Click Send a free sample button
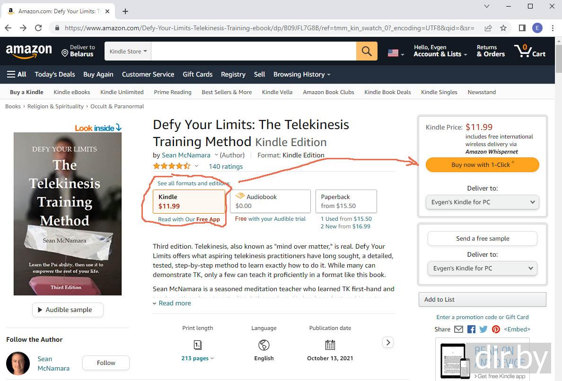562x381 pixels. (482, 239)
